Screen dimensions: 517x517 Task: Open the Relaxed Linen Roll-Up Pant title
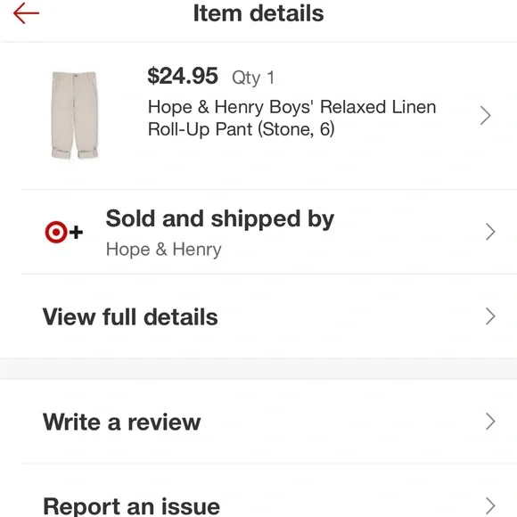[291, 118]
